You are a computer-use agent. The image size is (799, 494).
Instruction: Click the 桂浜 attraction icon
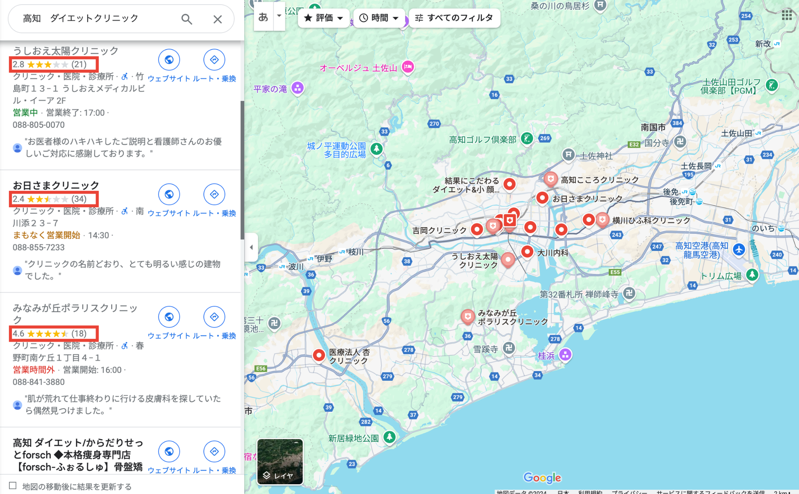click(x=565, y=355)
